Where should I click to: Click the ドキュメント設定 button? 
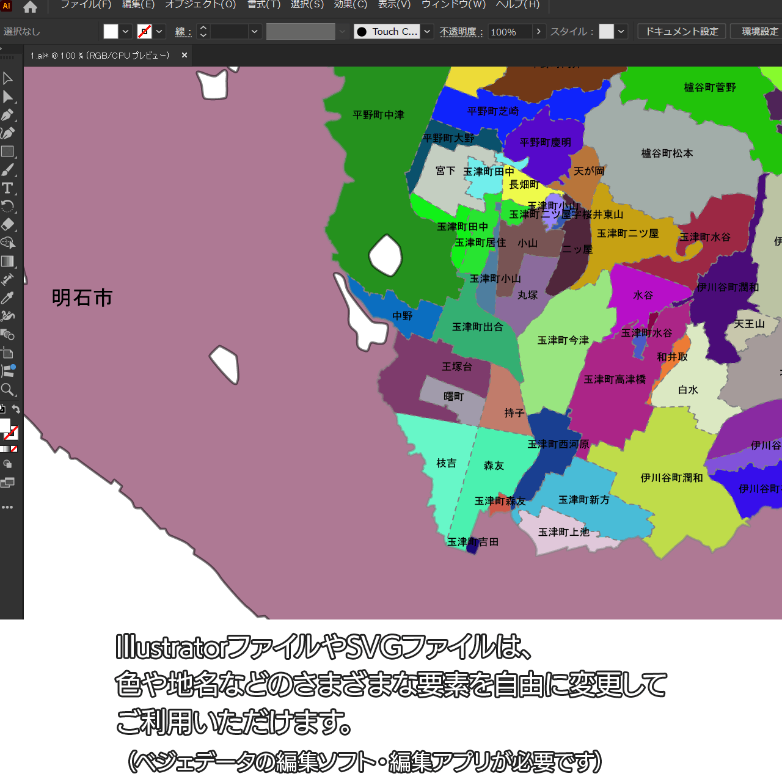682,32
